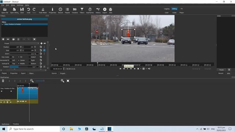Screen dimensions: 235x132
Task: Open the File menu
Action: (x=3, y=5)
